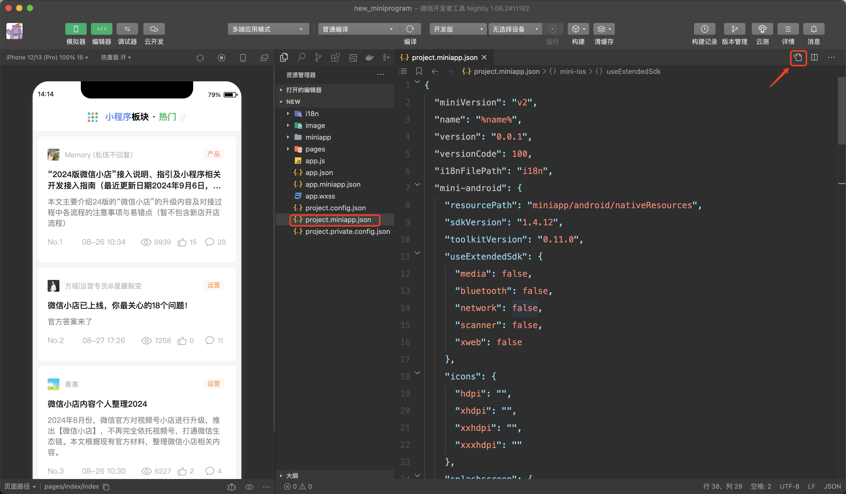Open the 普通编译 compile mode dropdown
Image resolution: width=846 pixels, height=494 pixels.
tap(359, 29)
